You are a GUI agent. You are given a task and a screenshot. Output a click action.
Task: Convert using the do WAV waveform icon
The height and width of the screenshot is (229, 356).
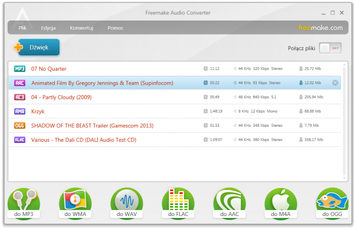click(127, 203)
